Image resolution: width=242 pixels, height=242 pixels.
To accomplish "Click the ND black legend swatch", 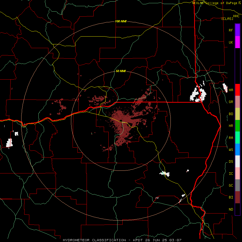I will pyautogui.click(x=237, y=209).
